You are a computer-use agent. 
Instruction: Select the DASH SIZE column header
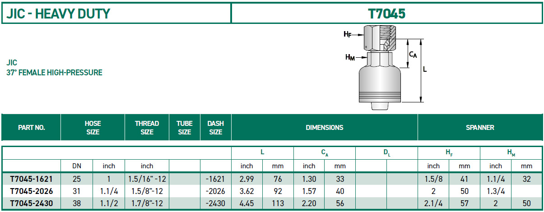point(215,128)
